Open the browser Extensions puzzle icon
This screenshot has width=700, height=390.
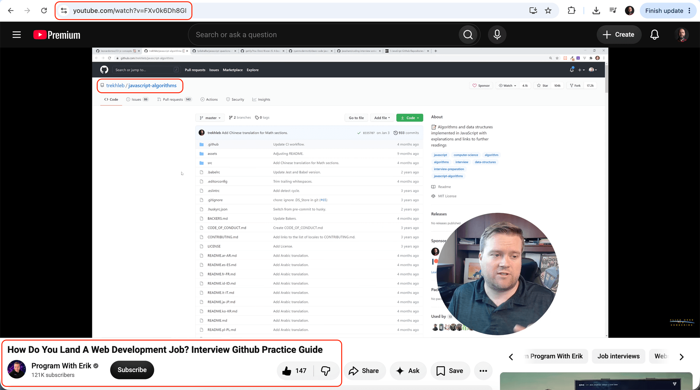coord(572,11)
